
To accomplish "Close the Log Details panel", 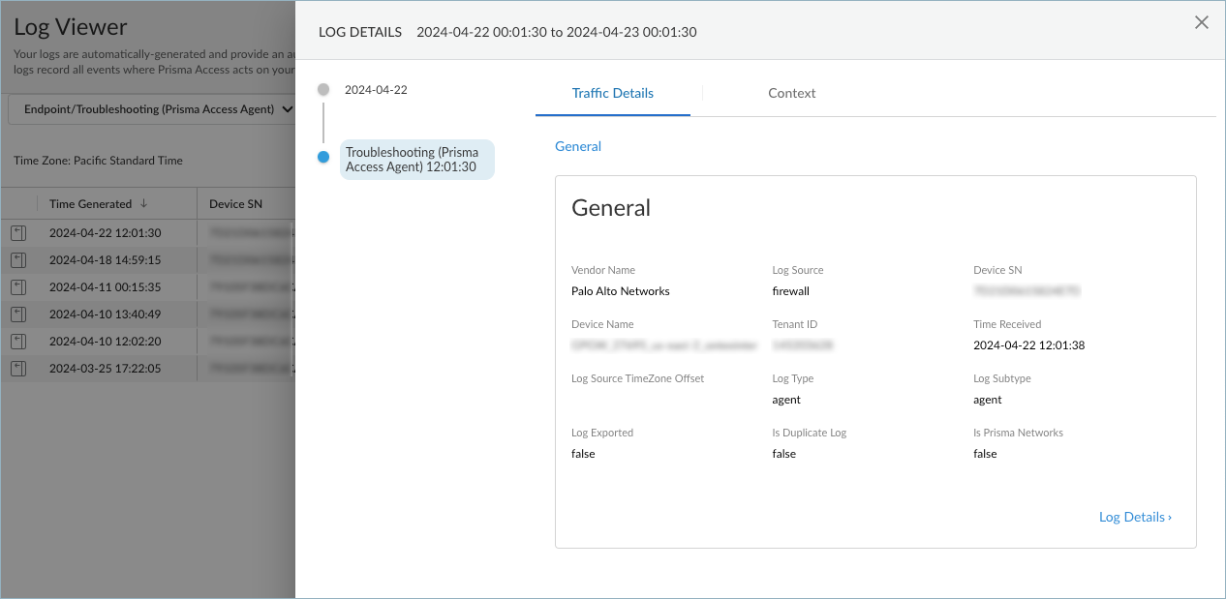I will click(1201, 23).
